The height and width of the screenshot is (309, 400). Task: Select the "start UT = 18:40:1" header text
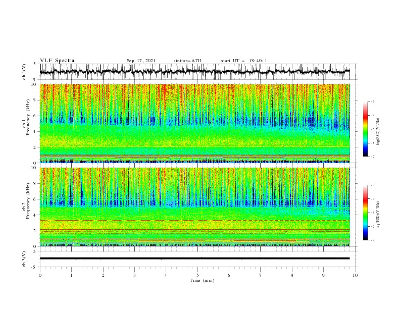coord(244,61)
